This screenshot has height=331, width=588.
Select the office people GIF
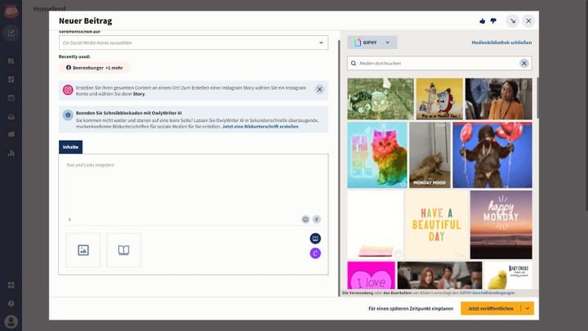point(439,275)
